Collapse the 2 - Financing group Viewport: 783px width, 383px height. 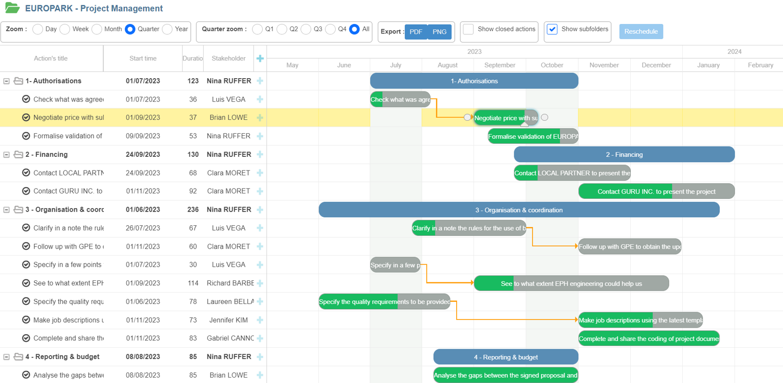(x=6, y=154)
